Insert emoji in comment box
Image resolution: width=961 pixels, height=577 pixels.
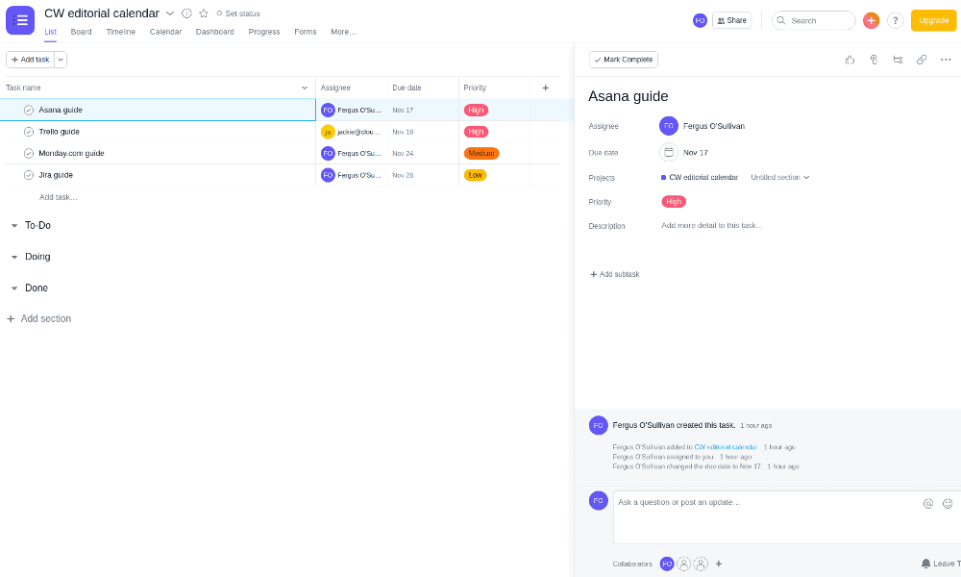pyautogui.click(x=948, y=503)
